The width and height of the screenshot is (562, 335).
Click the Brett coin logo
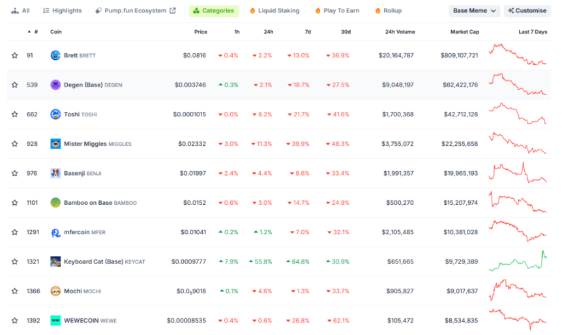(55, 55)
